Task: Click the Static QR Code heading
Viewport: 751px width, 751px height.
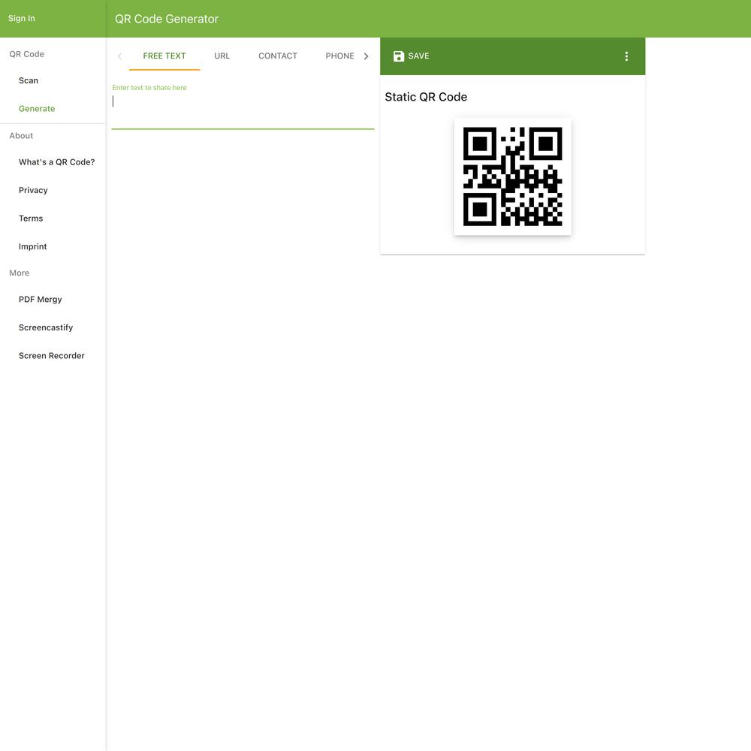Action: point(426,97)
